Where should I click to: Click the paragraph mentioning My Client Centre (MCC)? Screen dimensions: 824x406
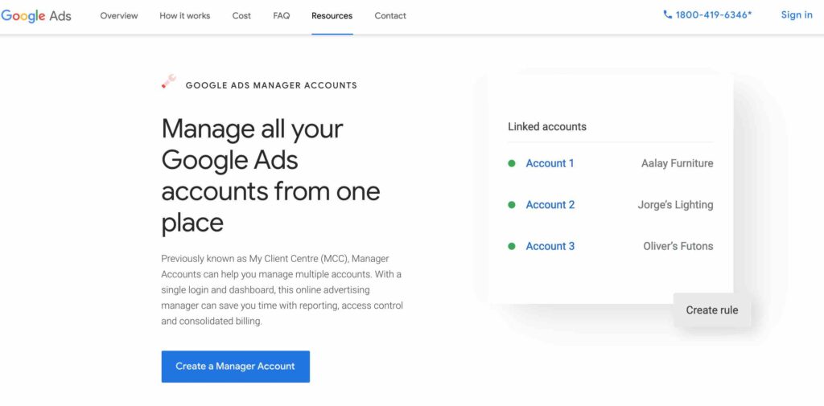tap(282, 290)
